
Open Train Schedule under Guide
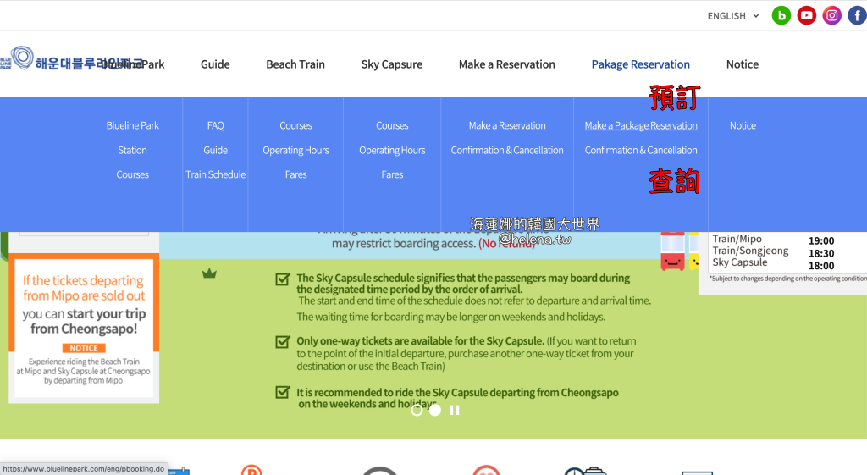click(x=215, y=174)
